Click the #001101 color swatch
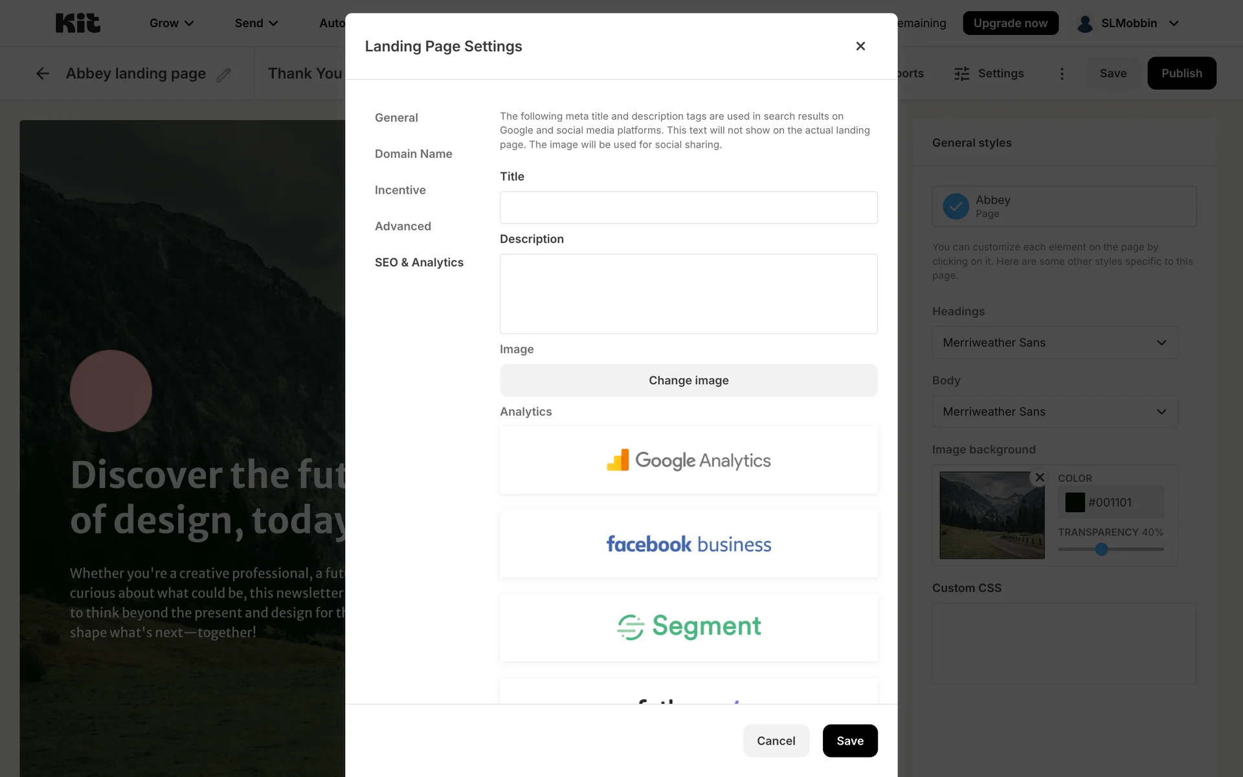 click(1075, 502)
